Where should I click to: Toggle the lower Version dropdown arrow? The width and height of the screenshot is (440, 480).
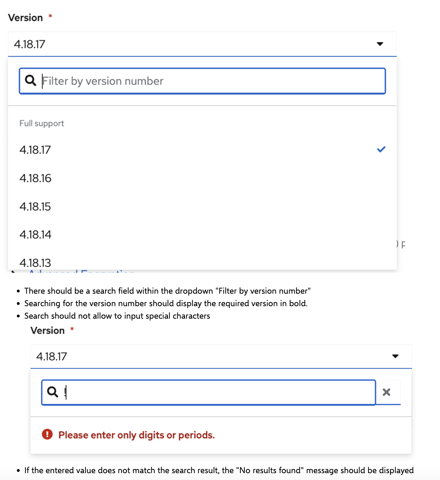pos(395,356)
